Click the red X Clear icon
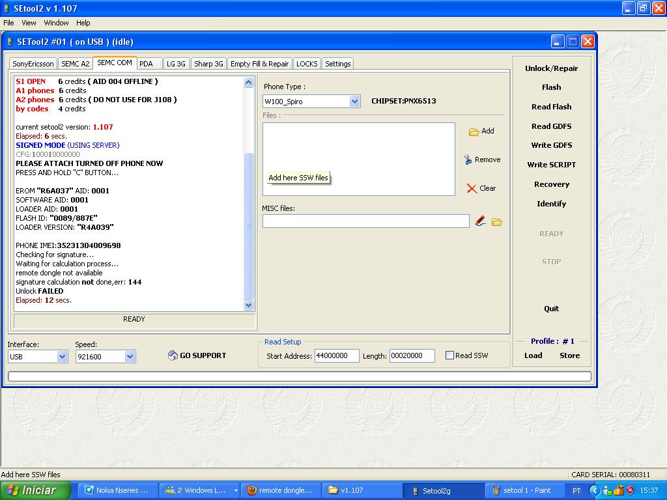667x500 pixels. (472, 188)
